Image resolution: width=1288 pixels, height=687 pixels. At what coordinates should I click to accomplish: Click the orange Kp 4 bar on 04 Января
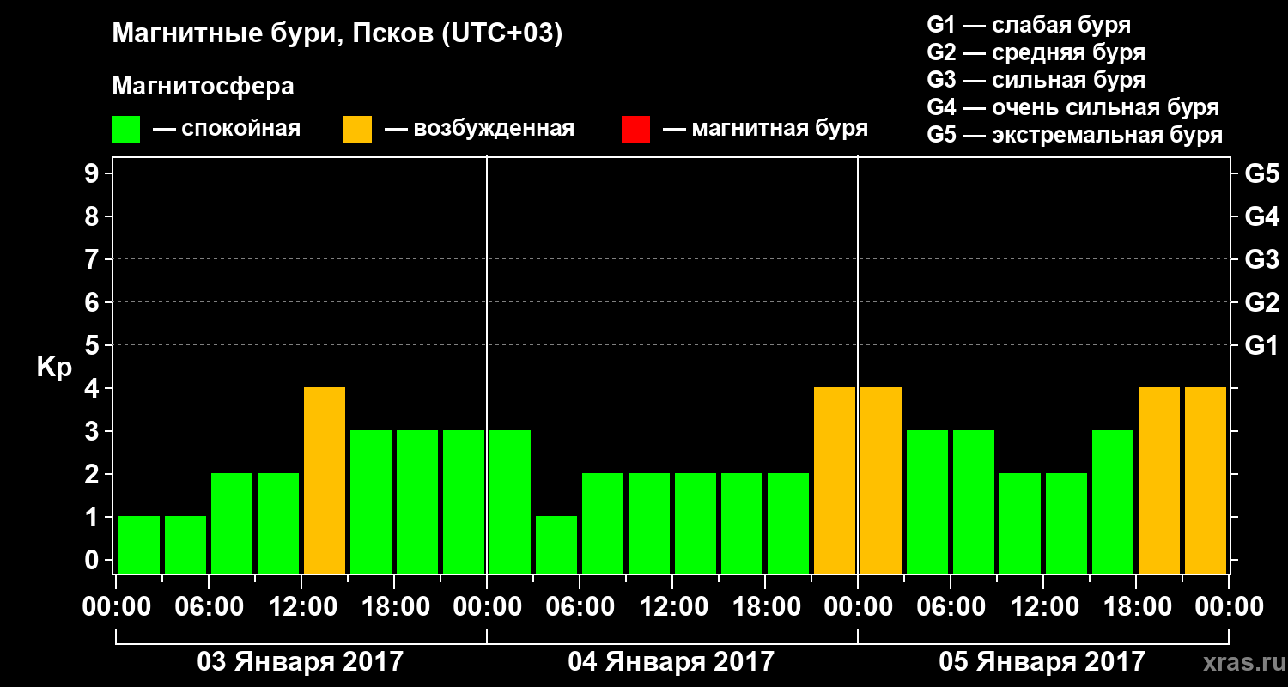point(835,480)
